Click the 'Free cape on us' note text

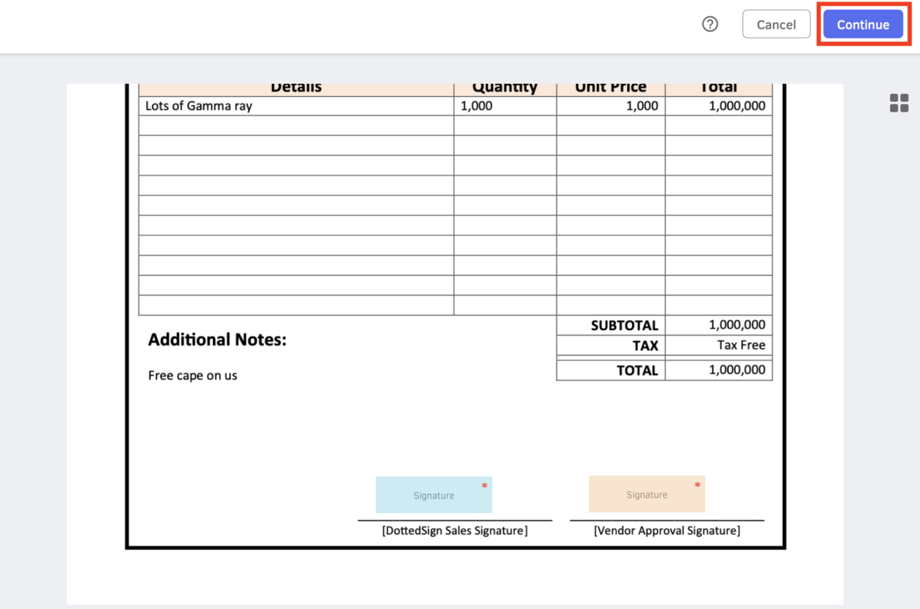point(192,375)
